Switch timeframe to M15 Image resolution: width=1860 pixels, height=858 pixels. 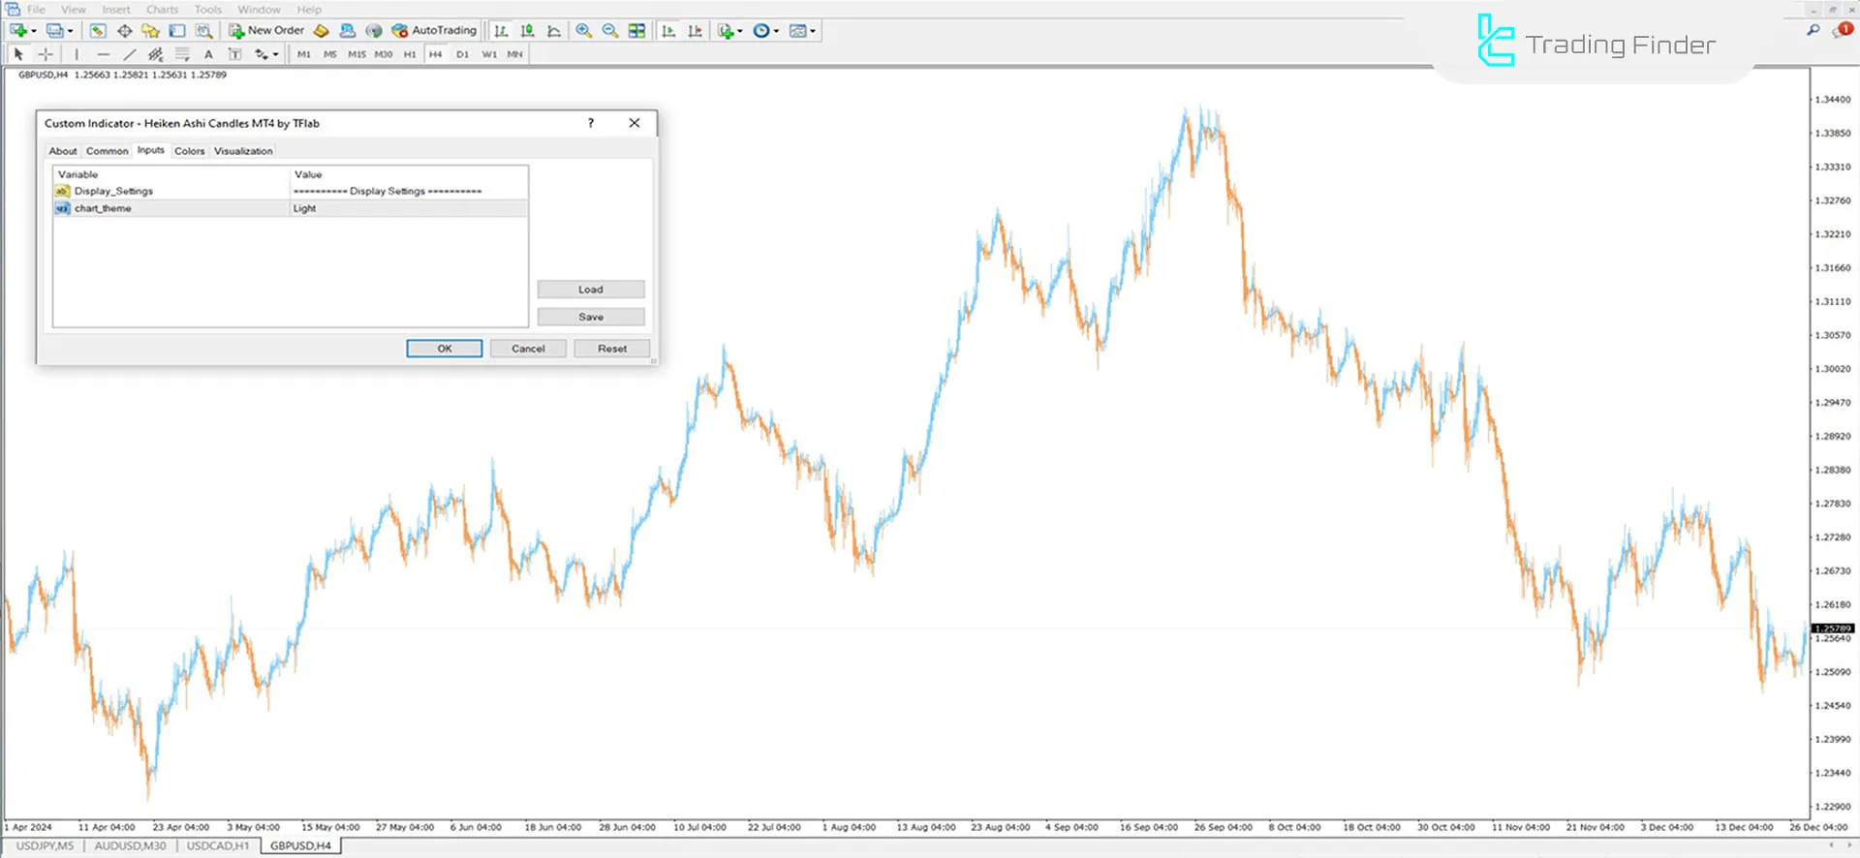356,54
